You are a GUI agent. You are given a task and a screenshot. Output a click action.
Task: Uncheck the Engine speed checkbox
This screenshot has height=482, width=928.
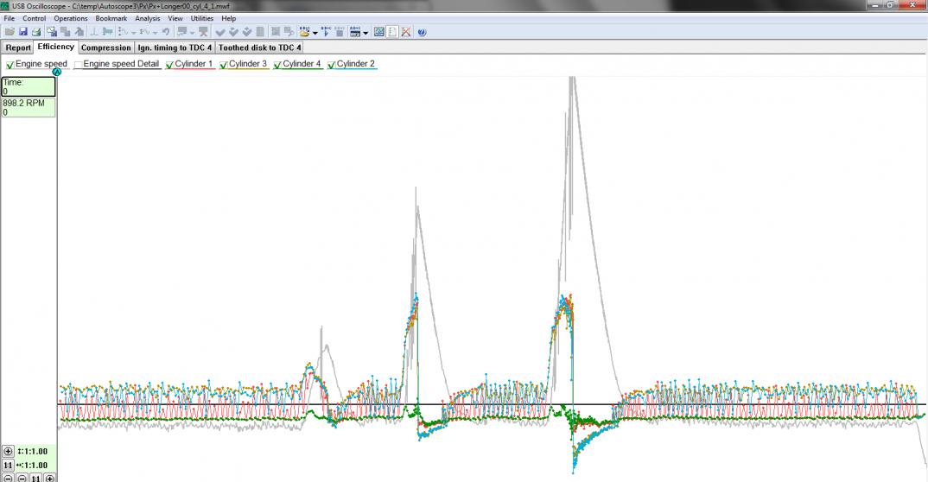(10, 65)
